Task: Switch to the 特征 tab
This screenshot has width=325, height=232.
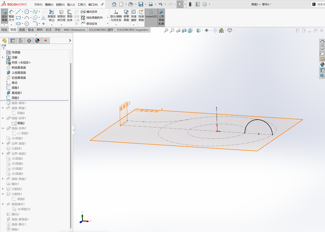Action: [x=4, y=30]
